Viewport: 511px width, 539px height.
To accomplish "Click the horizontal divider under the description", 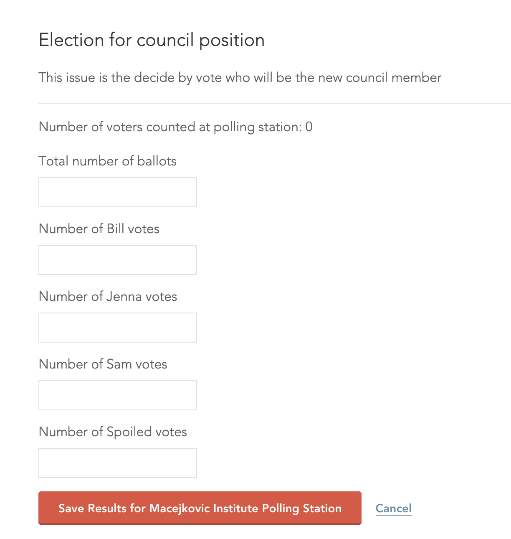I will point(275,103).
